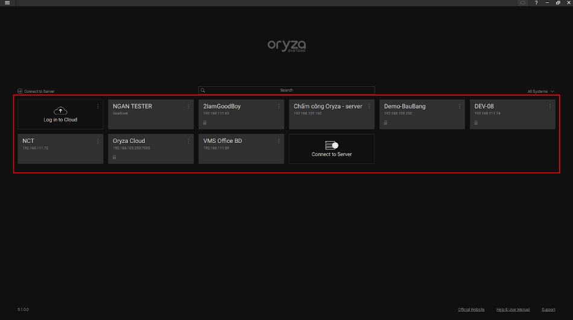Open three-dot menu of Oryza Cloud tile

pos(188,141)
